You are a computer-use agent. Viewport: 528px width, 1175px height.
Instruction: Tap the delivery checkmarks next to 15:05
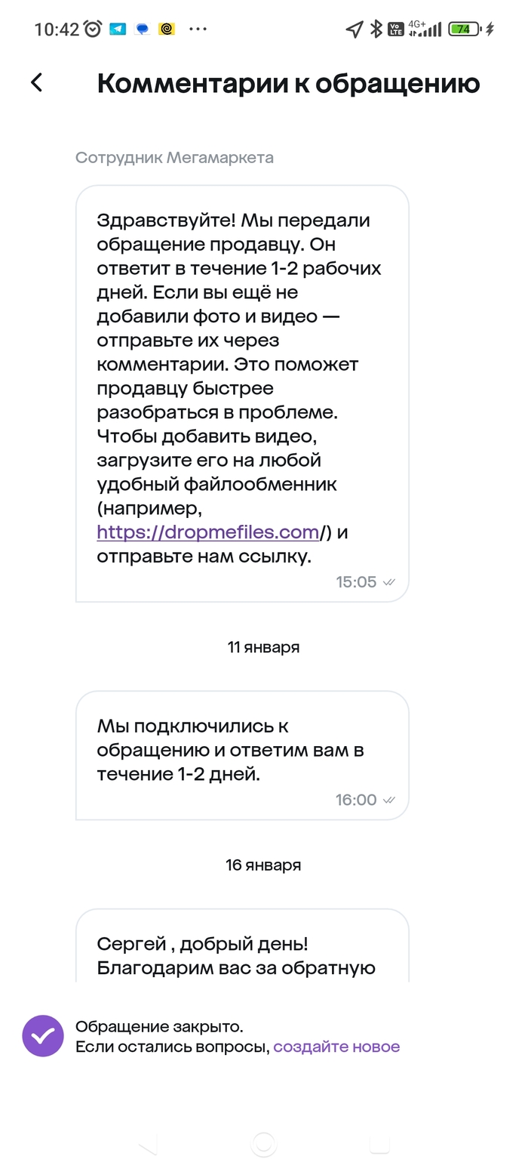389,581
